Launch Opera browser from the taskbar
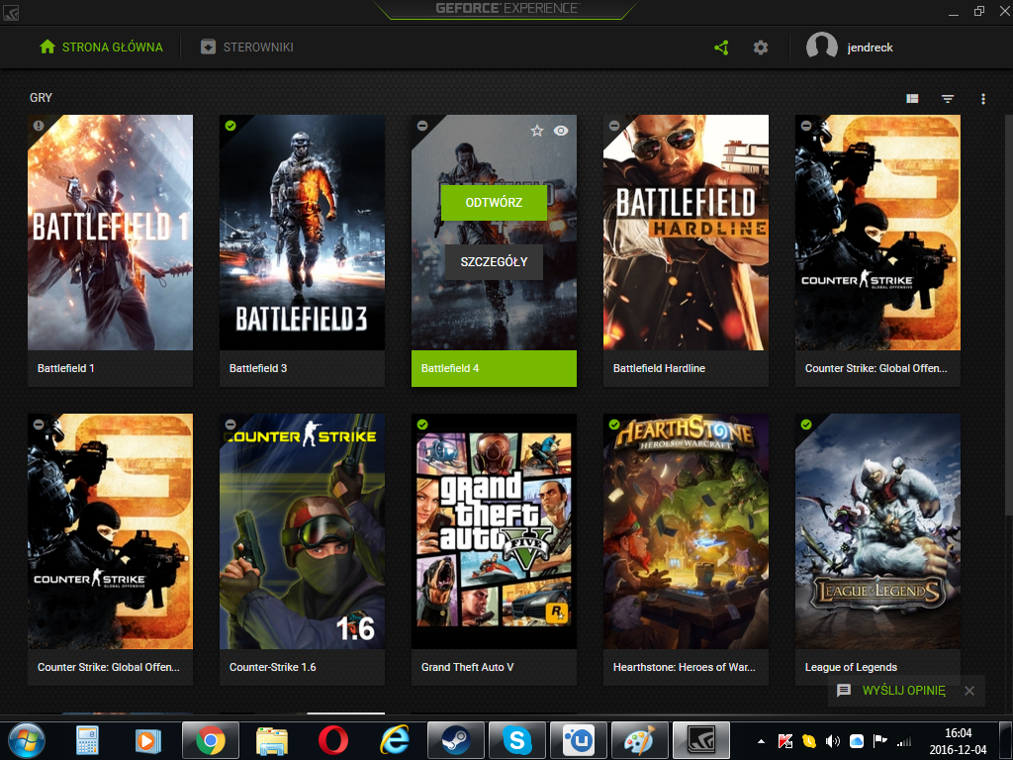Image resolution: width=1013 pixels, height=760 pixels. 332,740
